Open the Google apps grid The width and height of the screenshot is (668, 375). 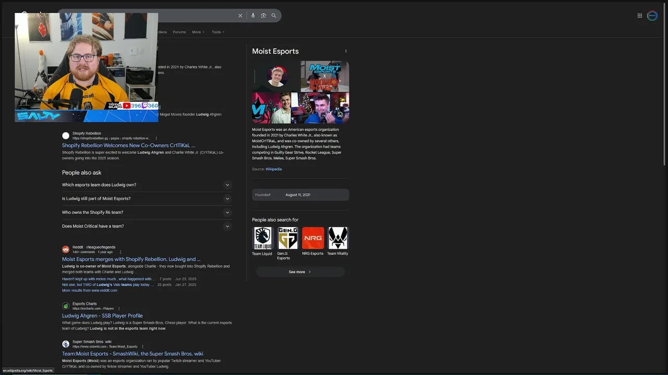point(640,16)
